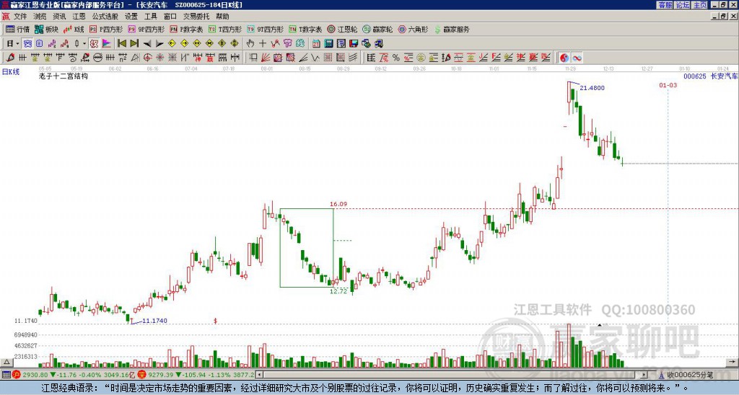Select the red pen drawing tool
Image resolution: width=739 pixels, height=395 pixels.
10,58
